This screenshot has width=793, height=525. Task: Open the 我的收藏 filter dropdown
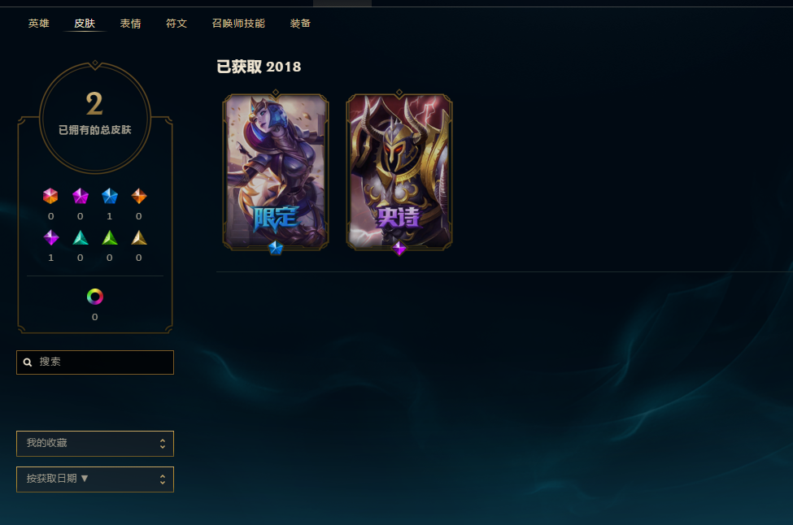[x=95, y=444]
